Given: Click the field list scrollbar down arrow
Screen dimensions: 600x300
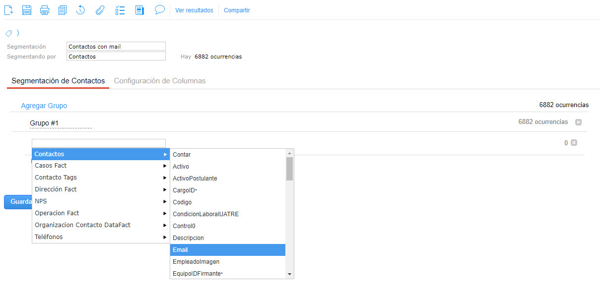Looking at the screenshot, I should point(290,274).
